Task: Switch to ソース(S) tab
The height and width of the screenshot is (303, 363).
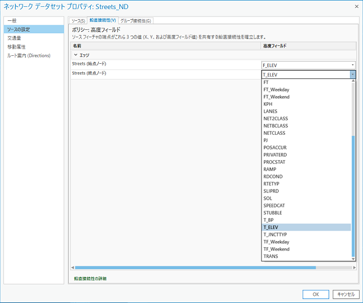Action: click(x=78, y=21)
